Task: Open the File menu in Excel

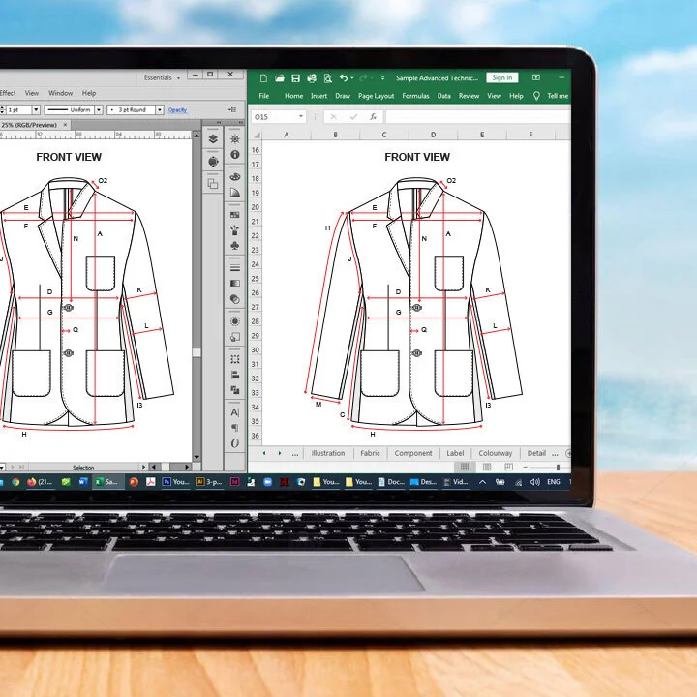Action: (x=264, y=96)
